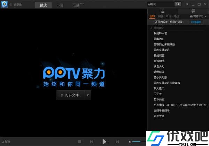
Task: Select the 热点播报-20130623 list entry
Action: point(180,105)
